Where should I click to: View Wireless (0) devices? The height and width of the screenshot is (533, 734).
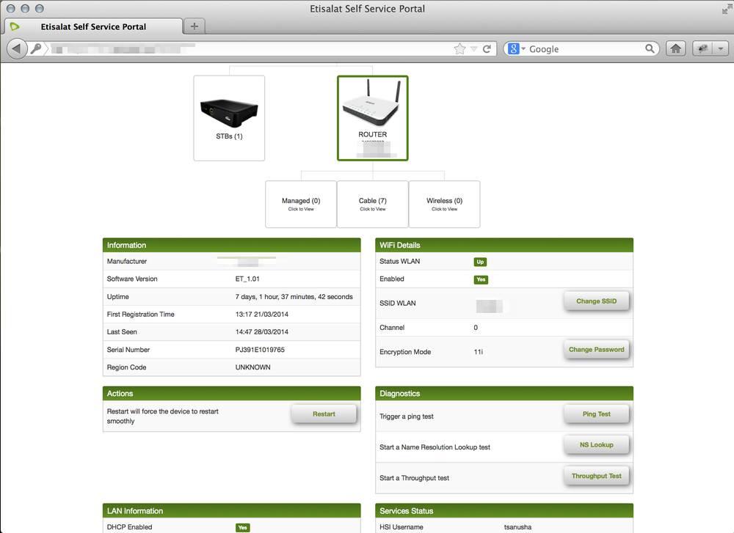[x=444, y=205]
